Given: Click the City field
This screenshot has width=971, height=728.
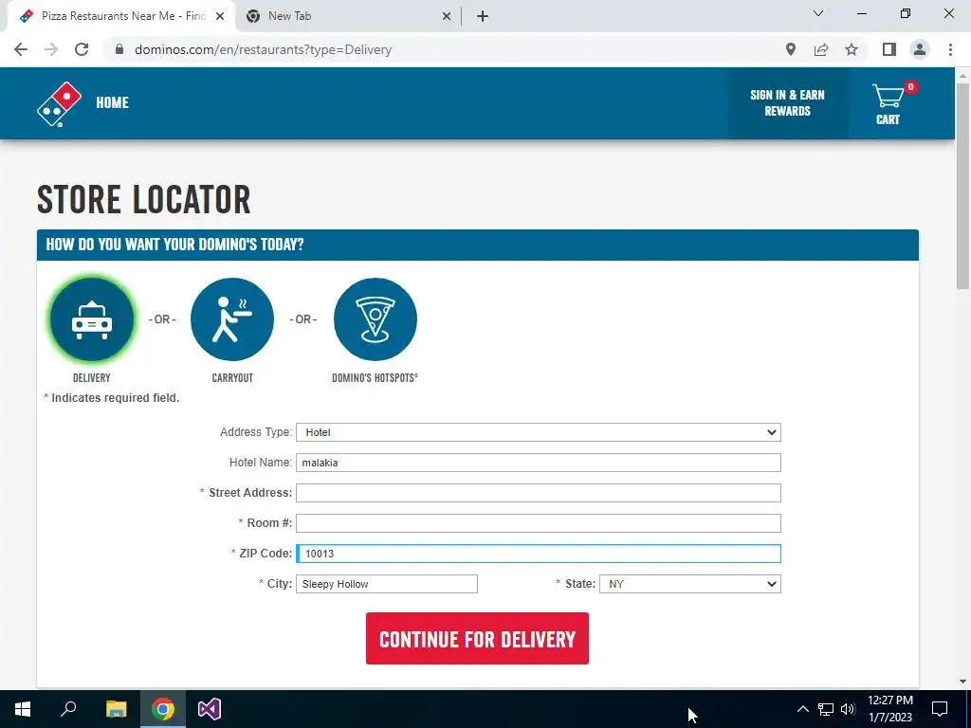Looking at the screenshot, I should coord(387,584).
